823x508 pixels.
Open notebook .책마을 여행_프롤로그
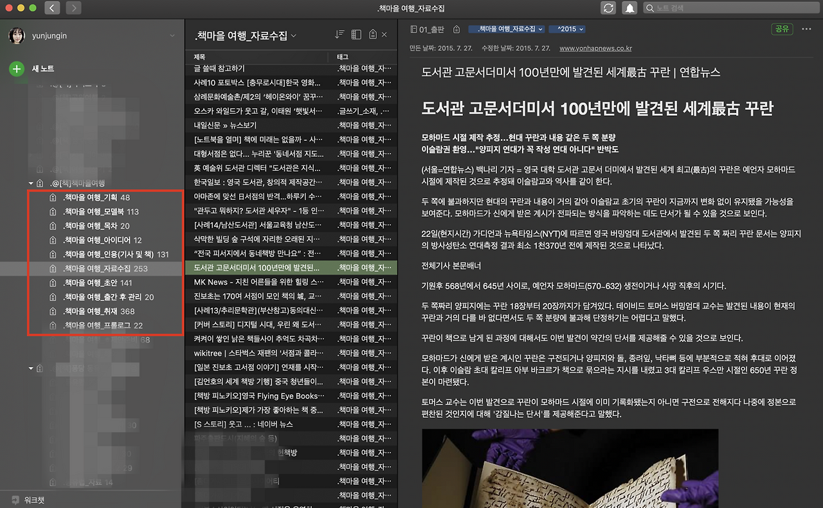point(103,325)
